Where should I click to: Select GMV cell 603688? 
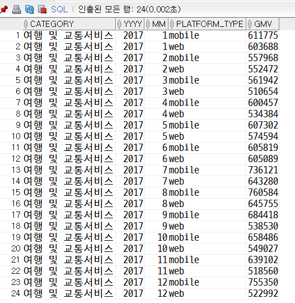263,47
